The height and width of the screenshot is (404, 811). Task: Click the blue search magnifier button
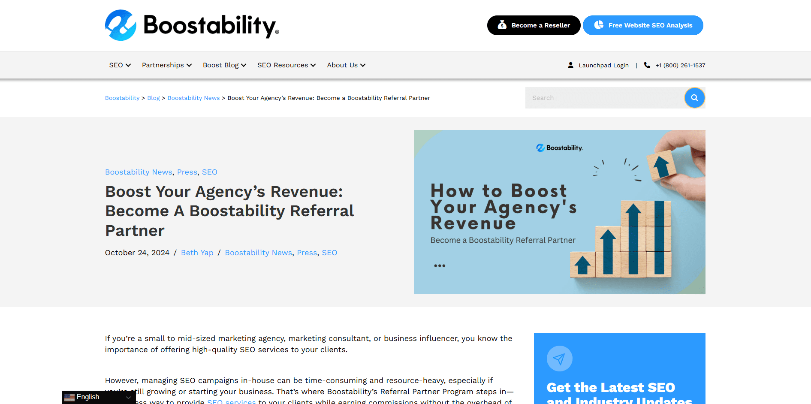tap(694, 98)
